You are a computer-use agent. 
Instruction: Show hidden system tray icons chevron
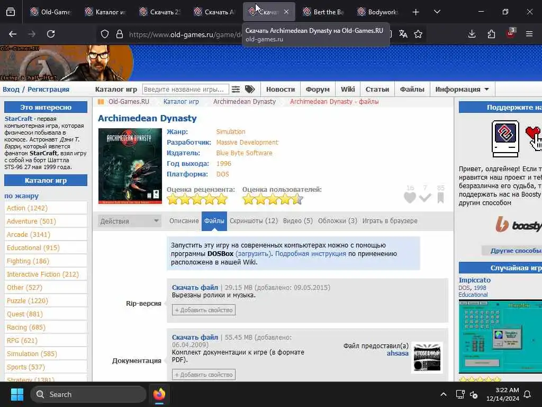click(444, 394)
